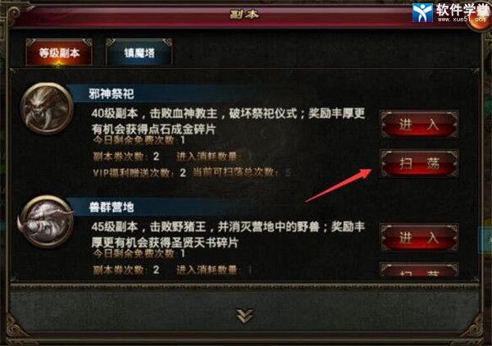
Task: Expand list with bottom double-chevron arrow
Action: tap(245, 316)
